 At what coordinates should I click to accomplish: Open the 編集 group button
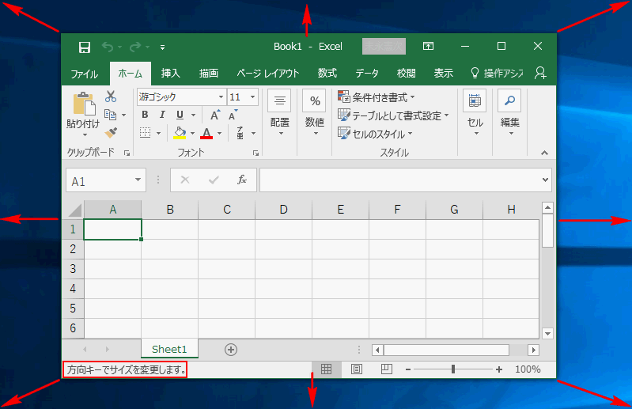coord(510,114)
